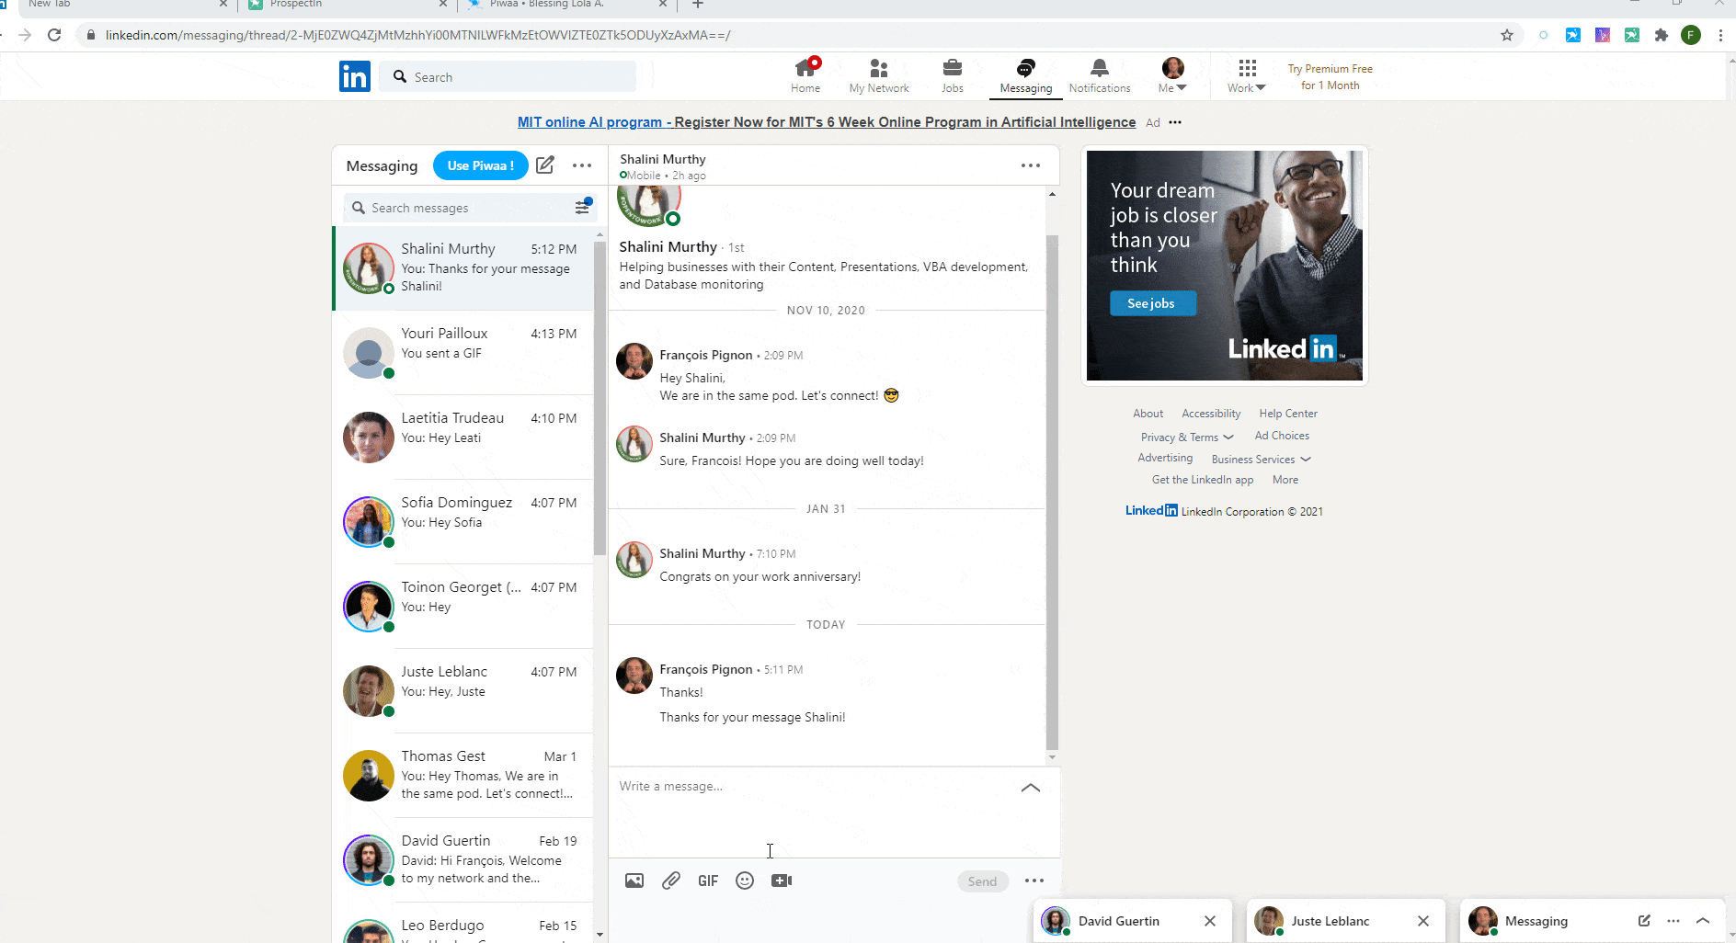Attach a file using the paperclip icon
Image resolution: width=1736 pixels, height=943 pixels.
coord(671,880)
